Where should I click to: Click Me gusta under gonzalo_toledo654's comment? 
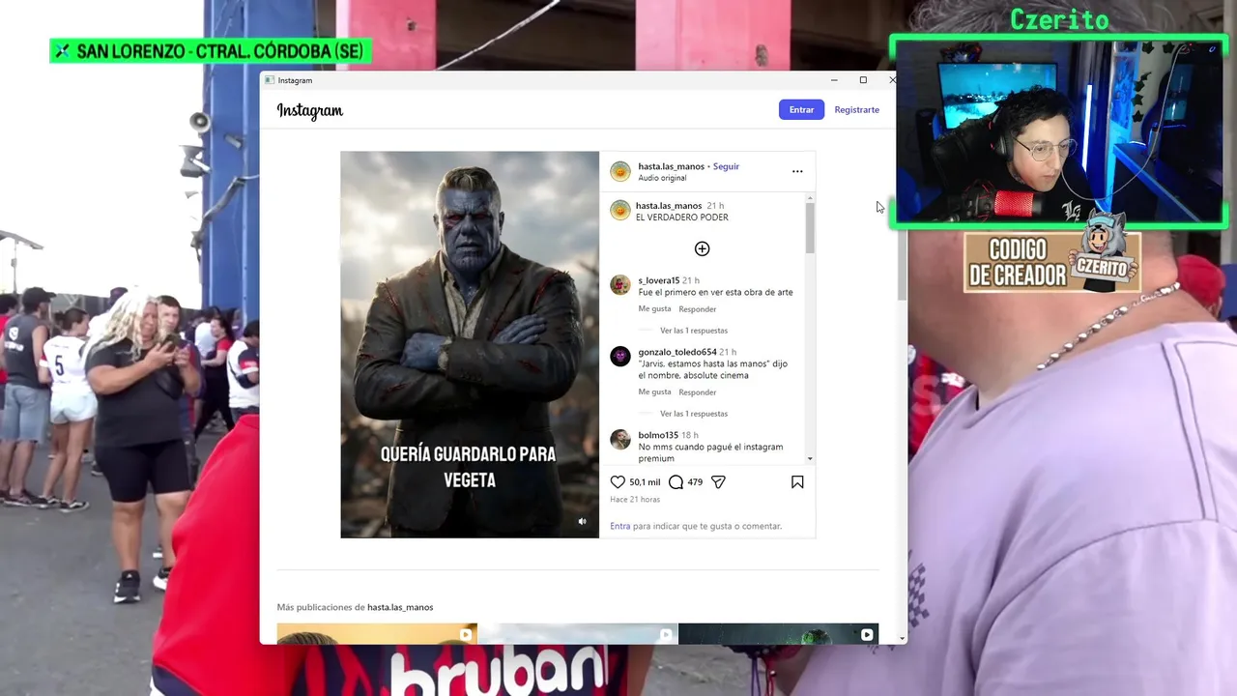pyautogui.click(x=654, y=392)
